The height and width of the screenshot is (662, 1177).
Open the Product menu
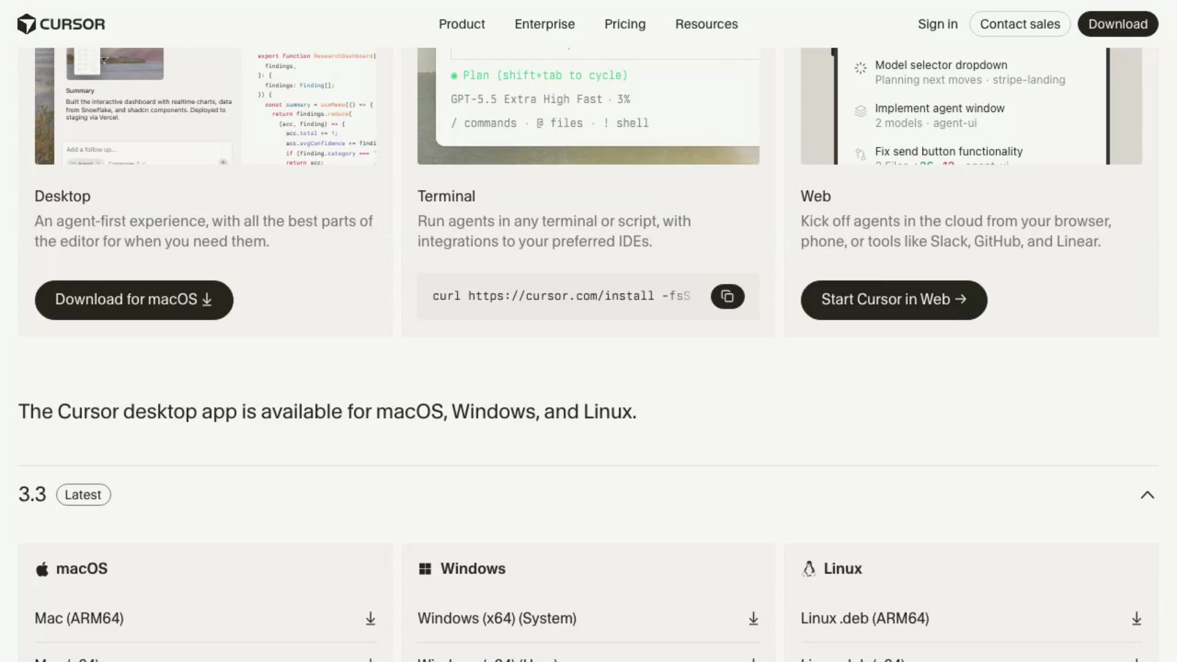(462, 24)
